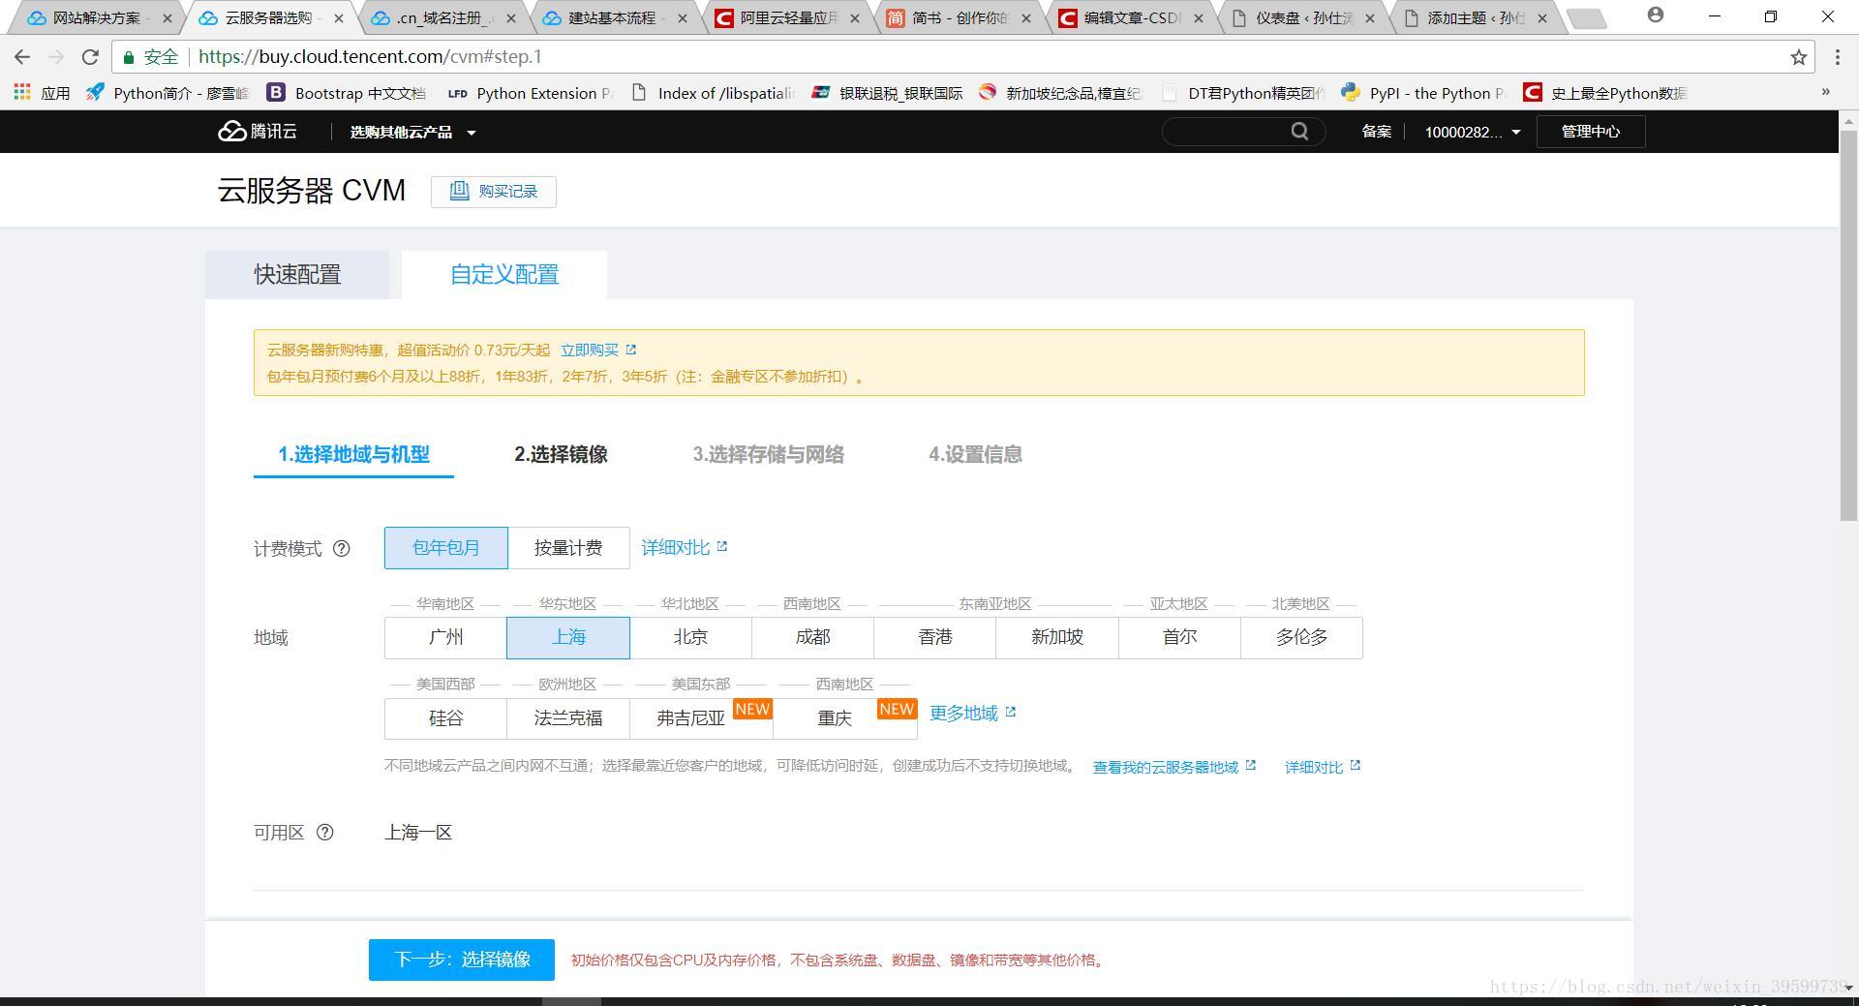Close the 简书 tab
Image resolution: width=1859 pixels, height=1006 pixels.
pyautogui.click(x=1026, y=17)
